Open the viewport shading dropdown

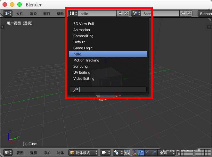(x=106, y=153)
